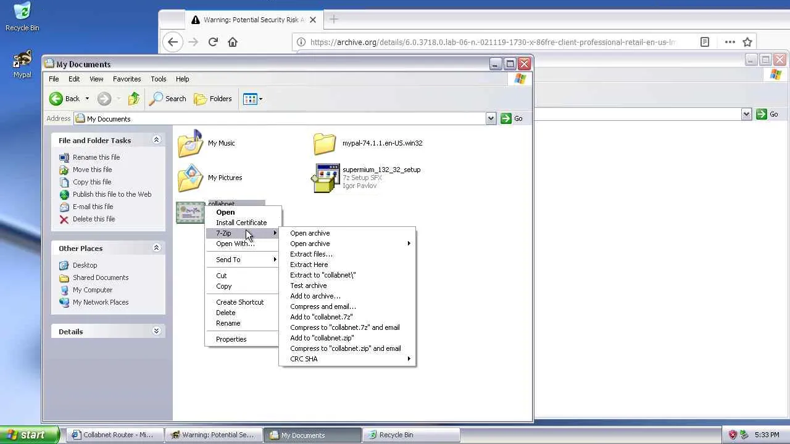Click the Start button

coord(30,435)
